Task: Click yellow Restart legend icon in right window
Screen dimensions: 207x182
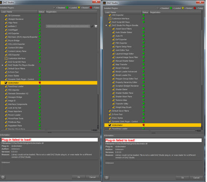Action: [183, 8]
